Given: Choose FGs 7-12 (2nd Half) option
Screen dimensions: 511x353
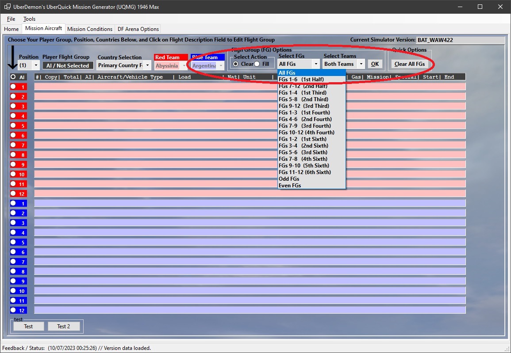Looking at the screenshot, I should [x=311, y=86].
